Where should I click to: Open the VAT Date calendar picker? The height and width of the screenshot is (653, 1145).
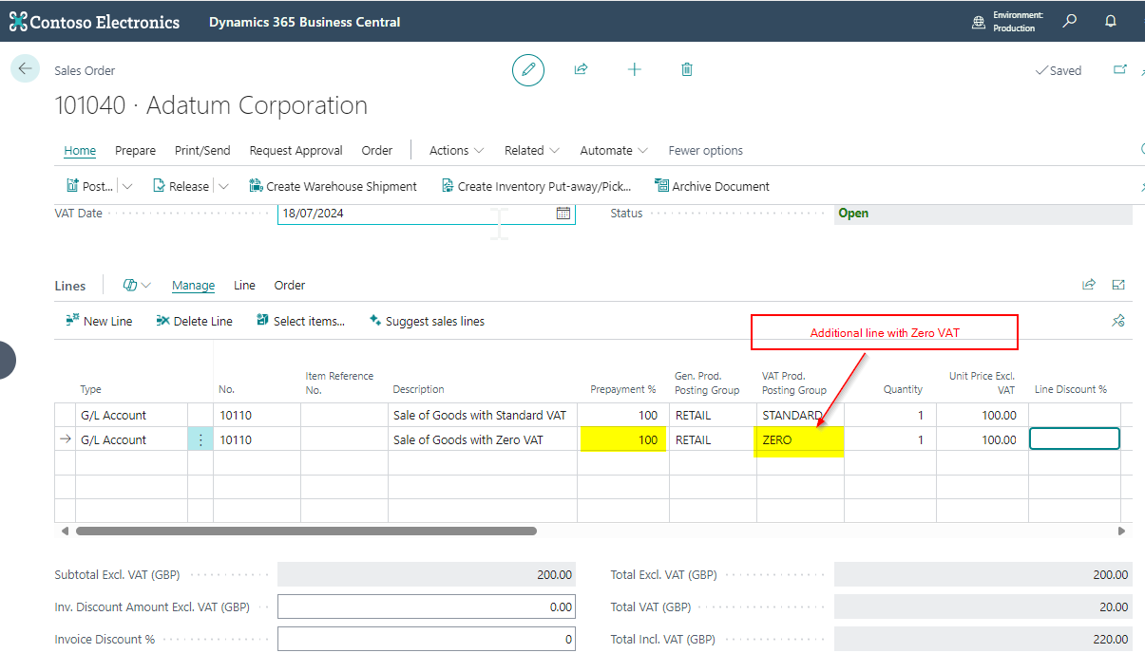563,214
